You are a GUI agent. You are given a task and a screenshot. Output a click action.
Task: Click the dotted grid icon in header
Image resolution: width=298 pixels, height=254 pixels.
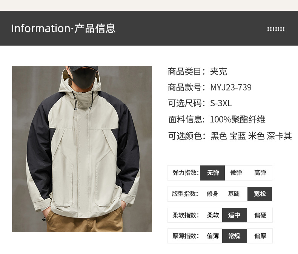276,29
